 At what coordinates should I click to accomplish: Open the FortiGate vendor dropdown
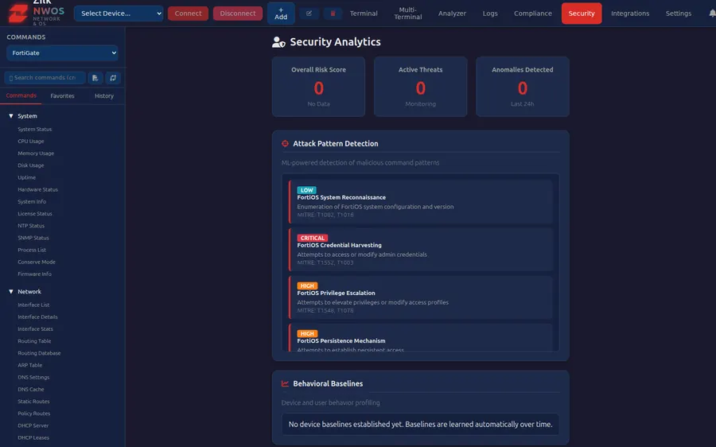(63, 53)
